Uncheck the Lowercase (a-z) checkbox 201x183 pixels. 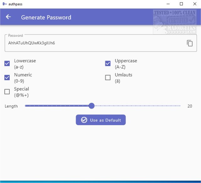point(7,64)
